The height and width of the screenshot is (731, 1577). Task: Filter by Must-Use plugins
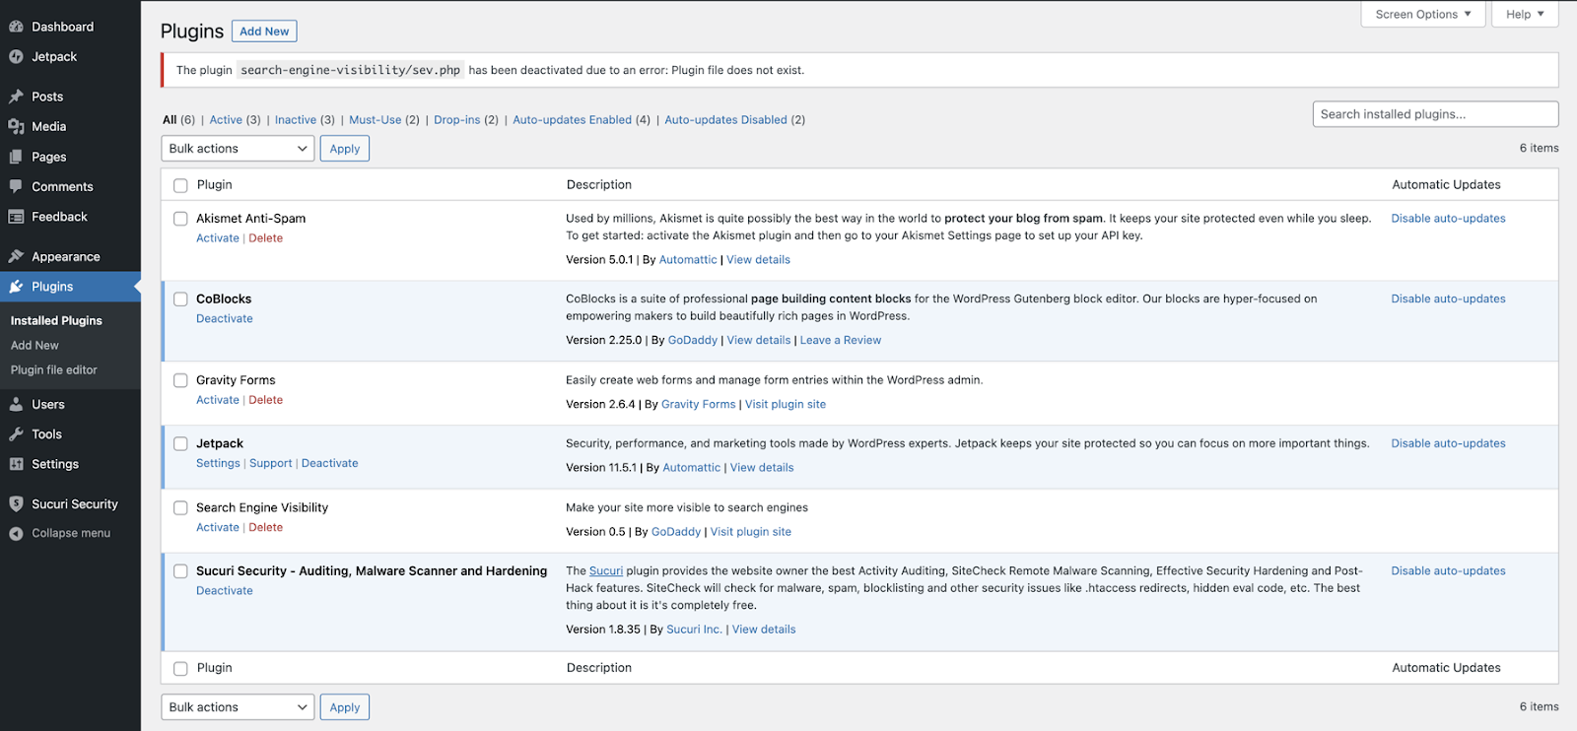tap(376, 120)
